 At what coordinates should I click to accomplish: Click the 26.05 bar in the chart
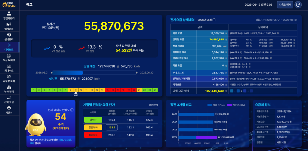pyautogui.click(x=196, y=130)
